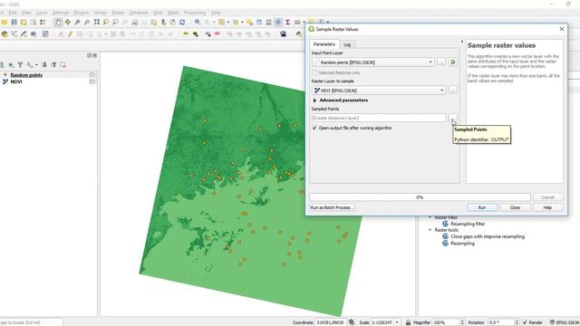Select NDVI layer in Layers panel
Image resolution: width=580 pixels, height=326 pixels.
16,81
